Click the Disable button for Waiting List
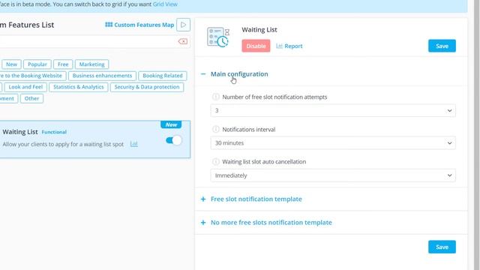 pyautogui.click(x=256, y=46)
